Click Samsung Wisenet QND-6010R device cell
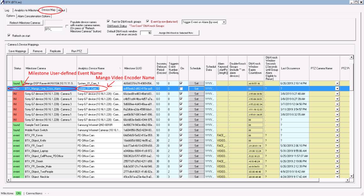The image size is (364, 196). [x=100, y=125]
